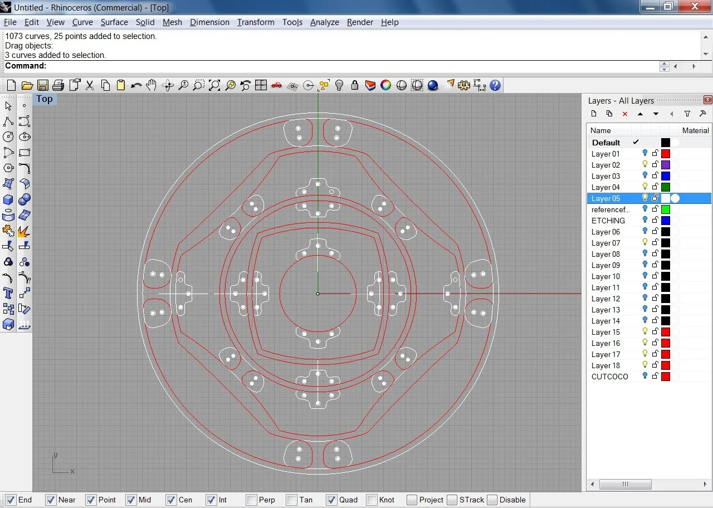Select the arrow pointer tool in left sidebar
713x508 pixels.
[8, 106]
